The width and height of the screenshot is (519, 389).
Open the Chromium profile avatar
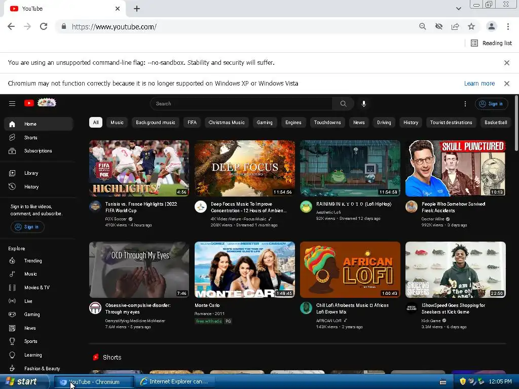(x=492, y=26)
